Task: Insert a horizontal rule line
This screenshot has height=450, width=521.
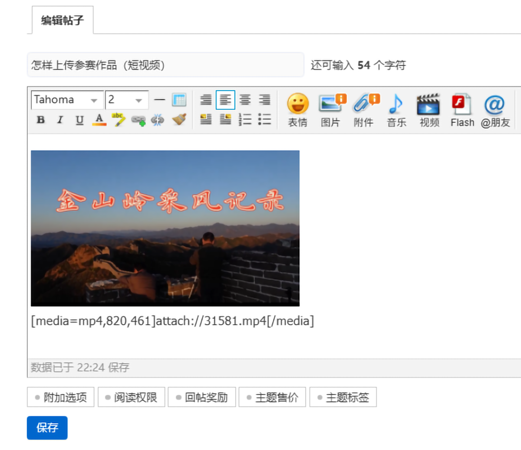Action: (160, 100)
